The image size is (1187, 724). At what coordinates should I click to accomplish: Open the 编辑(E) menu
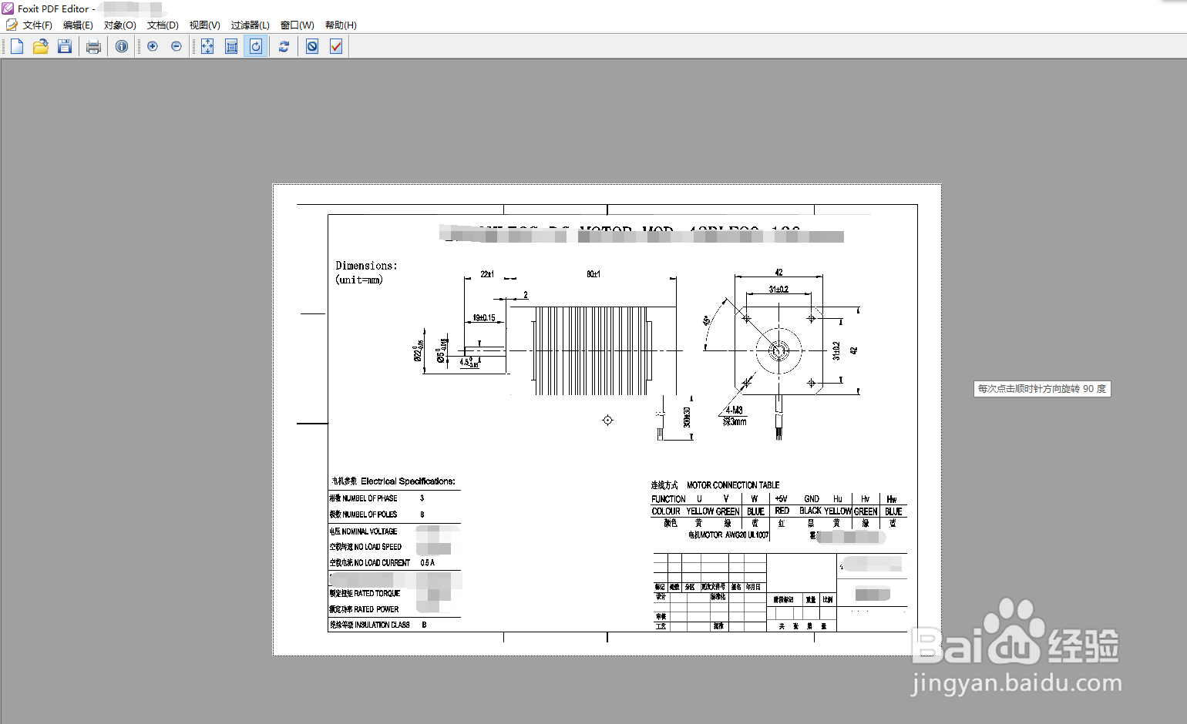78,25
